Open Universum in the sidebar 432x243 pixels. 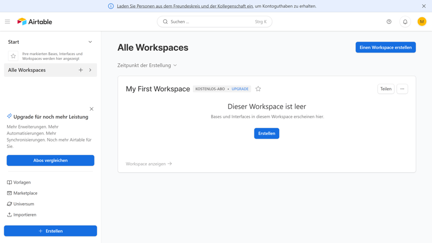[x=23, y=204]
